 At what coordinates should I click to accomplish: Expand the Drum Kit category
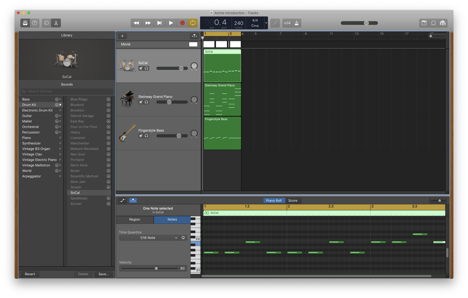tap(60, 105)
